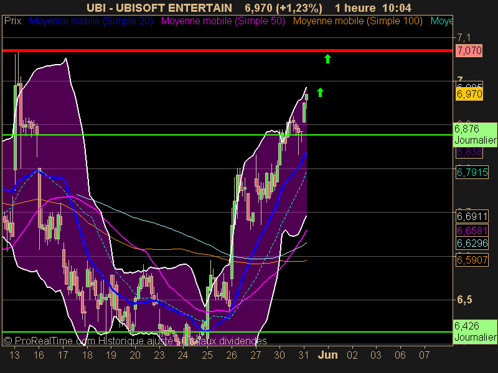Click the red horizontal resistance line

(x=227, y=50)
